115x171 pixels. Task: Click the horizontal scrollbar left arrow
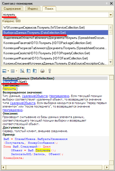pos(3,167)
